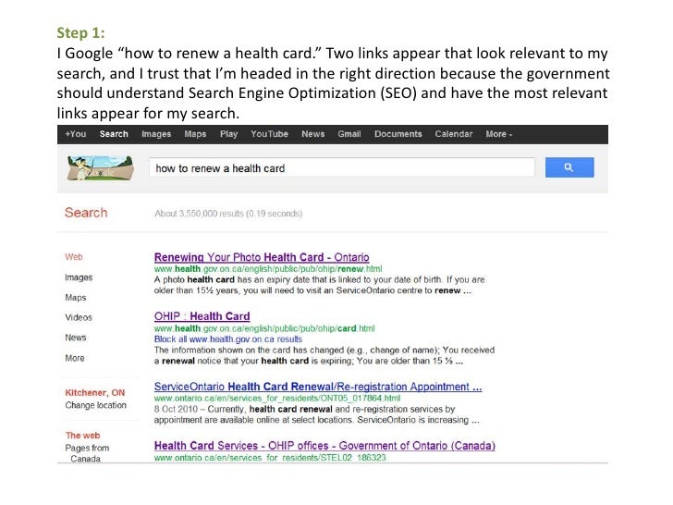Go to Images in the top bar
The height and width of the screenshot is (505, 673).
tap(156, 134)
